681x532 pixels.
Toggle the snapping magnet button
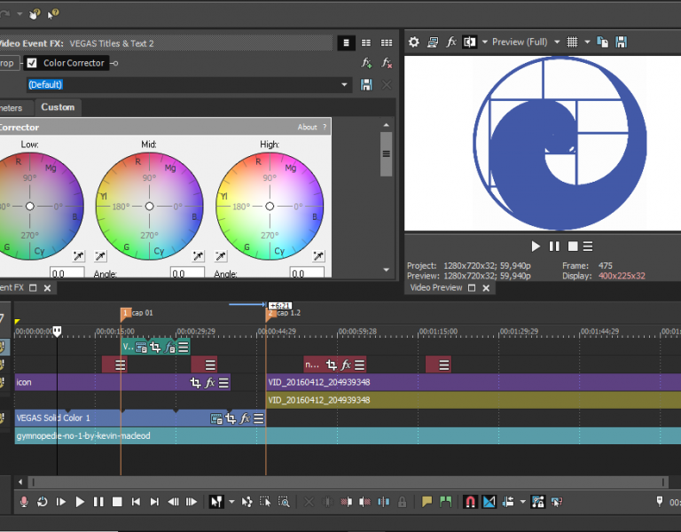click(470, 502)
